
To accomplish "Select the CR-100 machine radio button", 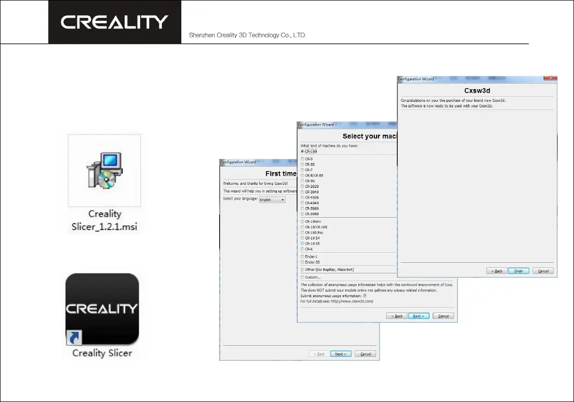I will click(x=302, y=151).
